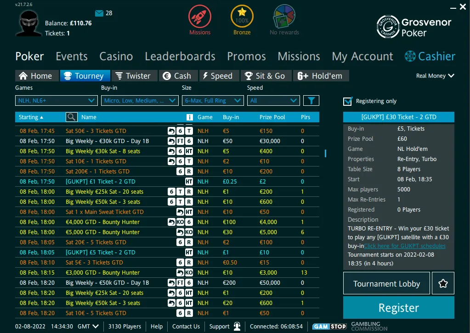Viewport: 470px width, 333px height.
Task: Open the GUKPT schedules link
Action: pyautogui.click(x=404, y=246)
